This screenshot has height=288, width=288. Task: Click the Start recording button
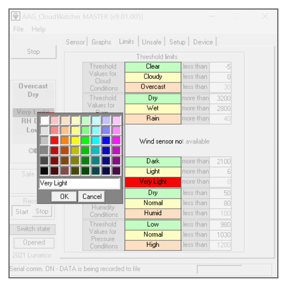[x=22, y=212]
